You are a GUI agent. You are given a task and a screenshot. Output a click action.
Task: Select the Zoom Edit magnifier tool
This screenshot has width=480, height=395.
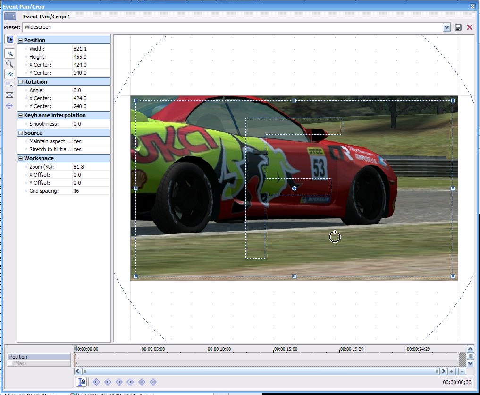pos(10,64)
